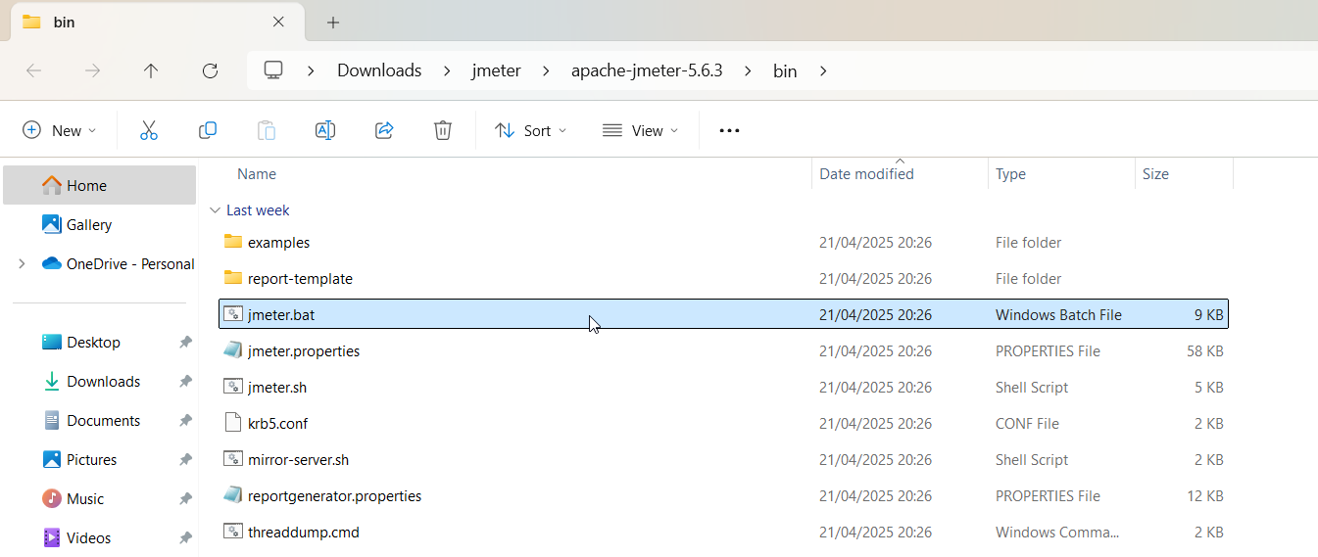Click the Copy icon in toolbar
The image size is (1318, 557).
coord(208,130)
